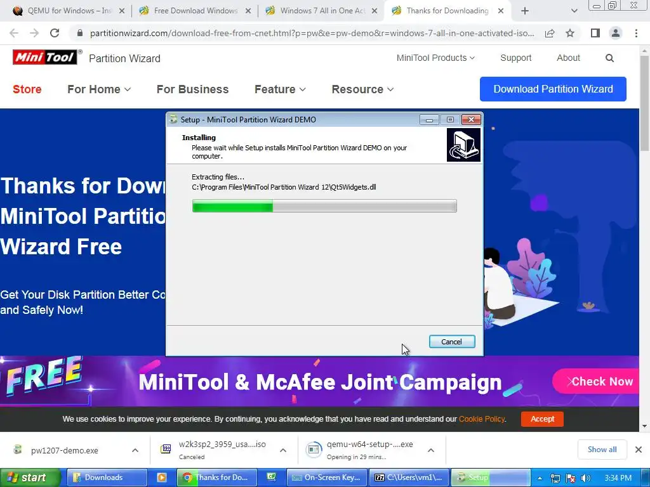
Task: Reload the page with refresh icon
Action: [x=55, y=33]
